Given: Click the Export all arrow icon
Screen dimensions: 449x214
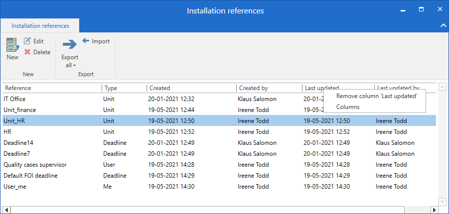Looking at the screenshot, I should pos(70,44).
